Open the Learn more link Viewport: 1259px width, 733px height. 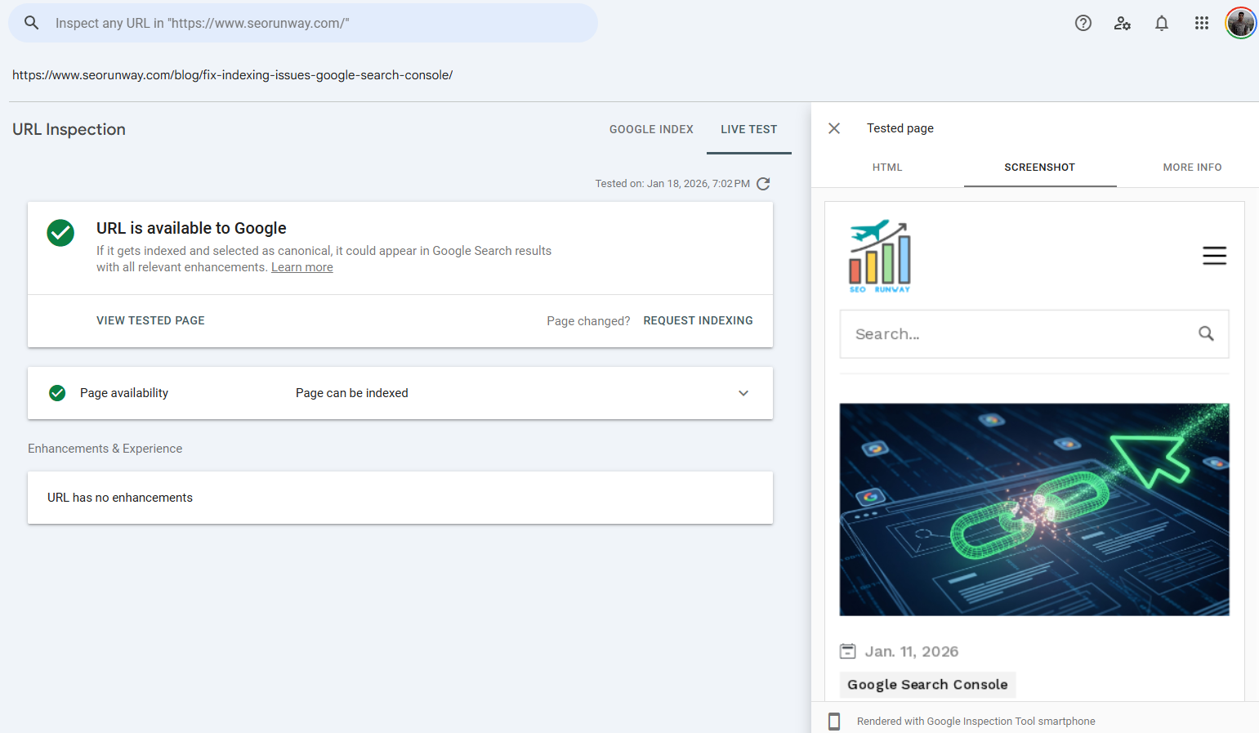[x=301, y=266]
